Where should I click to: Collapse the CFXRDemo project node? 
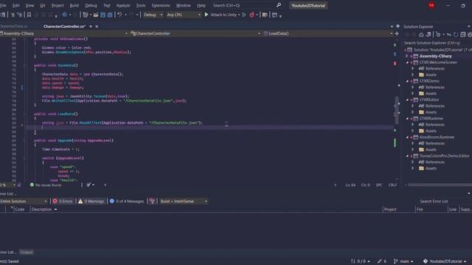pyautogui.click(x=407, y=81)
